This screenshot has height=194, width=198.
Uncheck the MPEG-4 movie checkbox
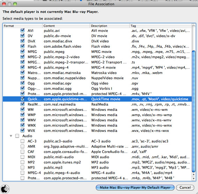pyautogui.click(x=22, y=68)
